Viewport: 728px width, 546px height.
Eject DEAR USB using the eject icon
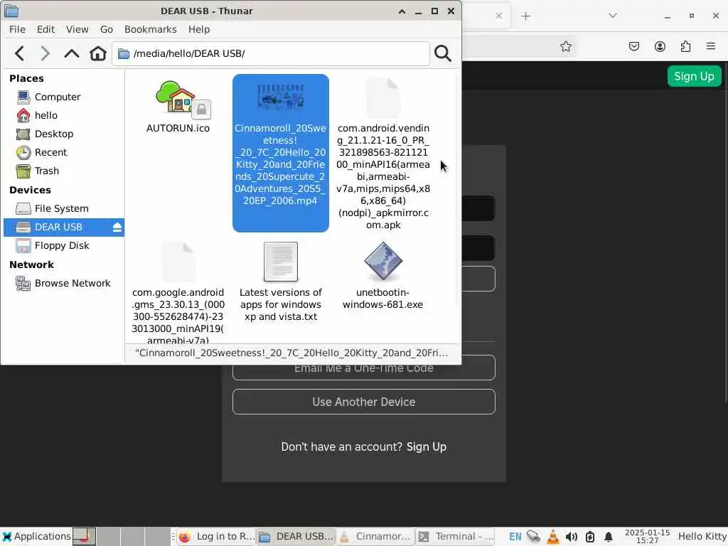tap(117, 227)
